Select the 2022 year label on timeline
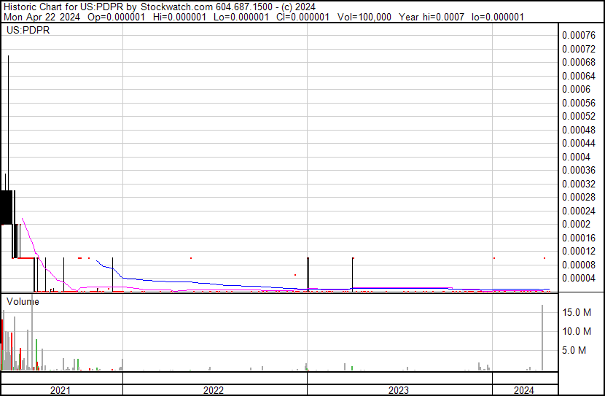This screenshot has width=605, height=396. [214, 390]
